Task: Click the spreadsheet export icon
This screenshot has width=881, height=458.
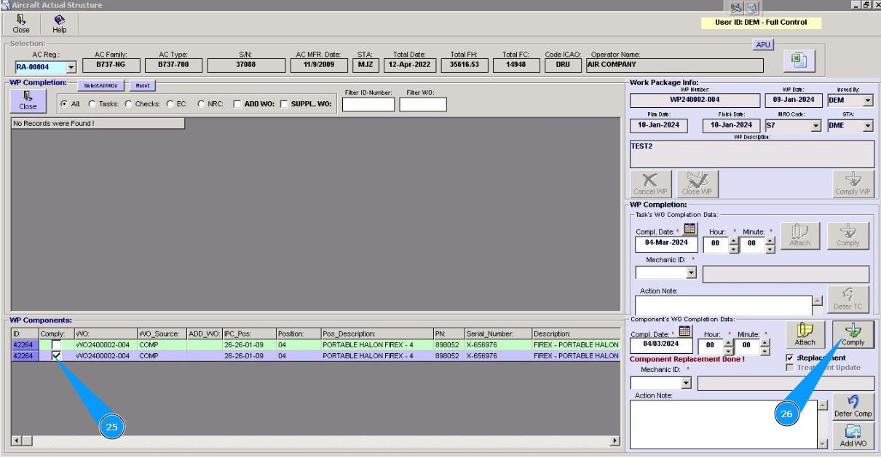Action: (799, 61)
